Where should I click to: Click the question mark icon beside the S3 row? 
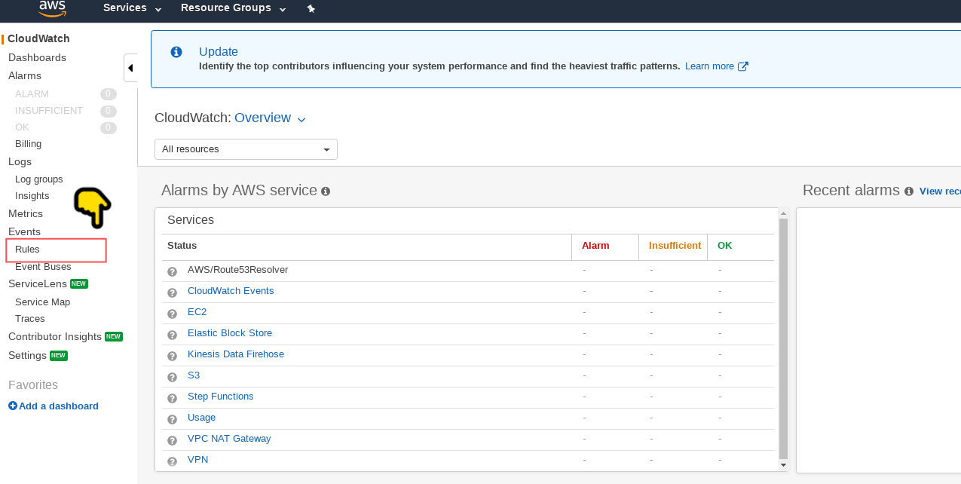coord(172,377)
